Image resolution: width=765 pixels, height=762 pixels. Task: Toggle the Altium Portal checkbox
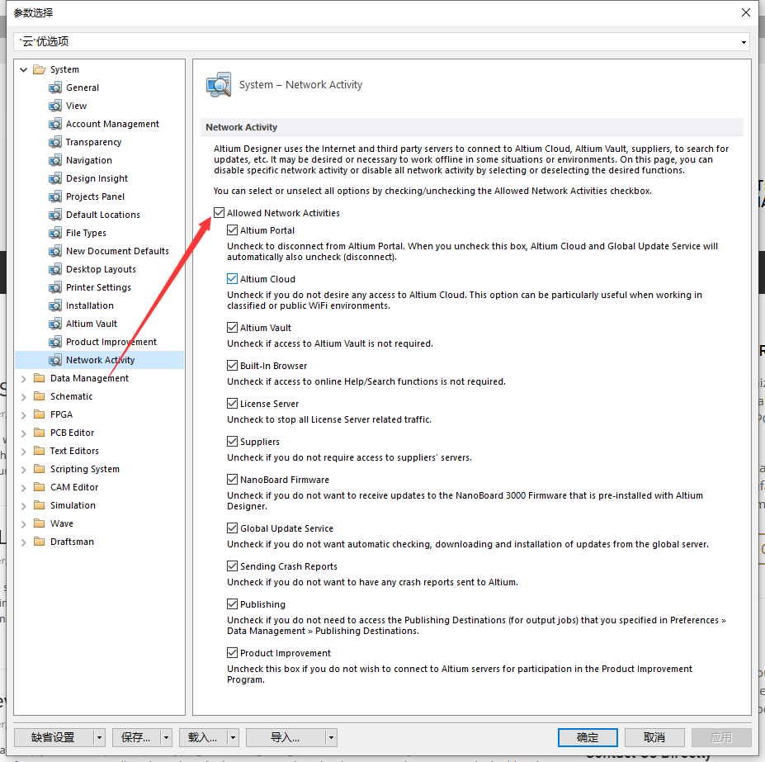[232, 230]
